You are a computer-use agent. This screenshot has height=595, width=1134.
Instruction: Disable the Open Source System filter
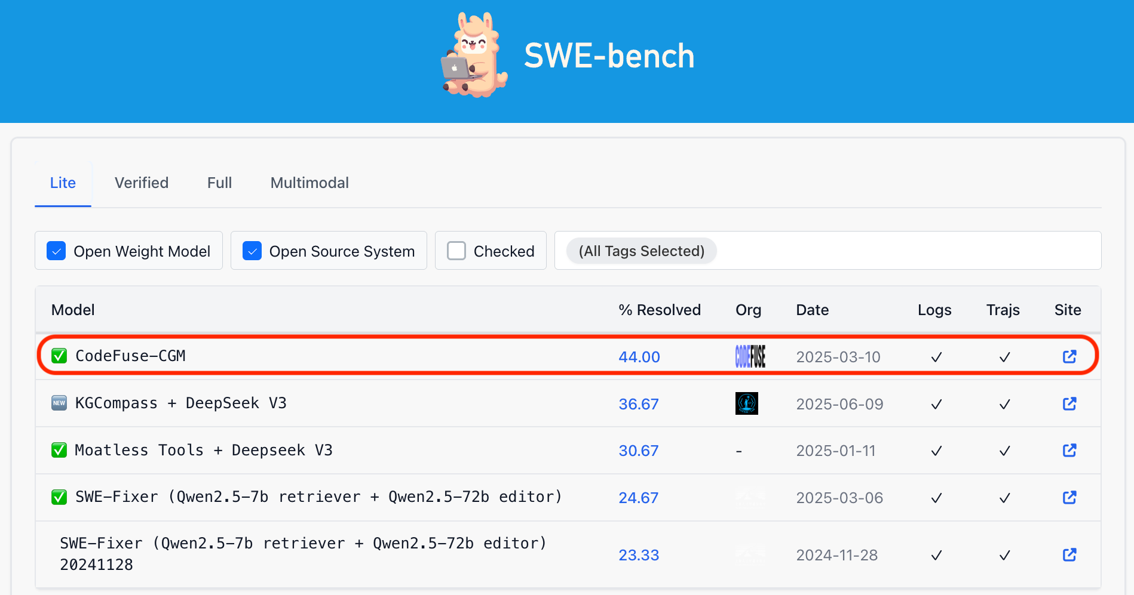[252, 251]
